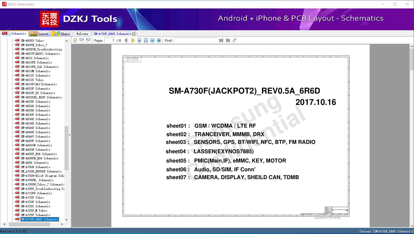Click the document viewer vertical scrollbar thumb

click(x=412, y=59)
